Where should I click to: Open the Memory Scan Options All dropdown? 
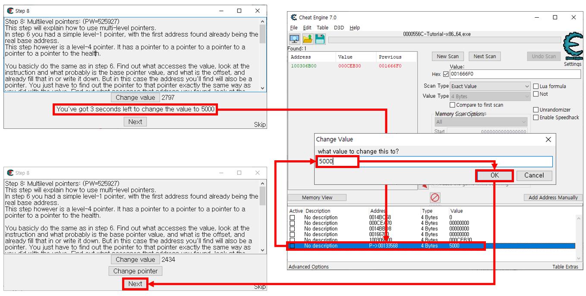(x=481, y=122)
